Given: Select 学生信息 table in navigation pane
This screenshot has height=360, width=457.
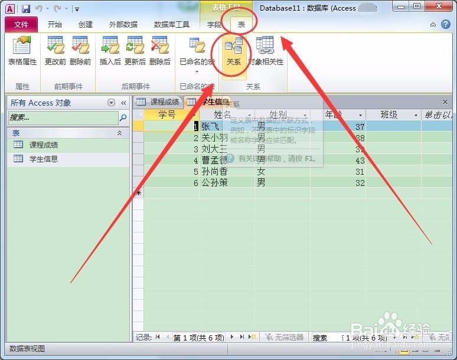Looking at the screenshot, I should tap(68, 159).
